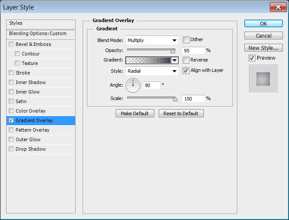
Task: Click Reset to Default button
Action: coord(181,113)
